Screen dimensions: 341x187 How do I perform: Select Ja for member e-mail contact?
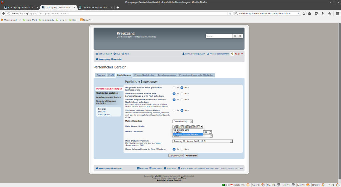point(174,88)
